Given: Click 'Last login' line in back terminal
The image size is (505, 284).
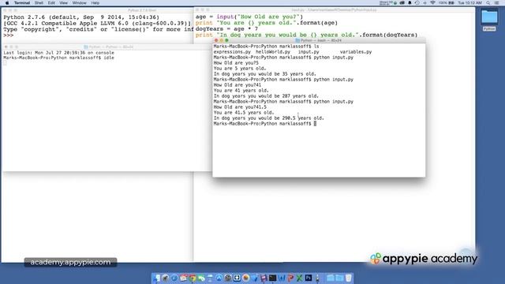Looking at the screenshot, I should tap(58, 53).
